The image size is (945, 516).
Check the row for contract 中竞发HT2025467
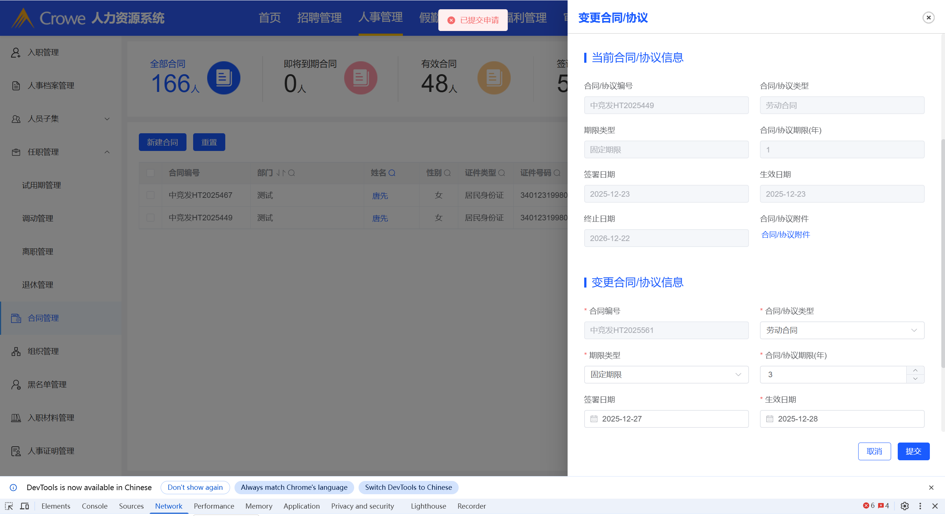coord(150,195)
